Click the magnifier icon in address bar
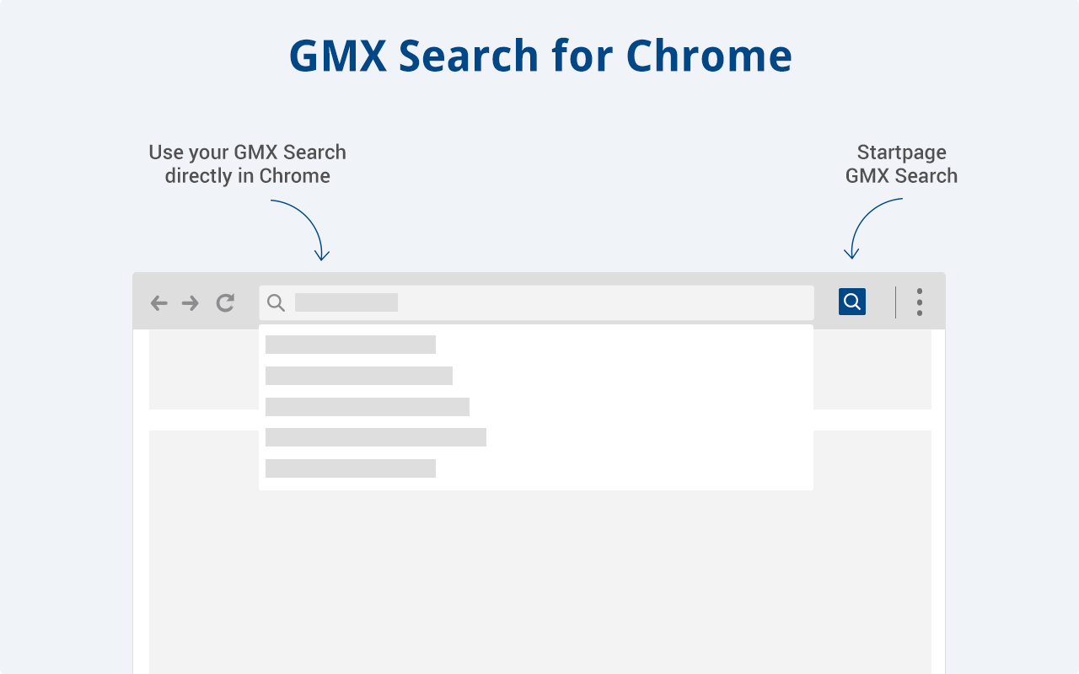1079x674 pixels. [x=276, y=302]
